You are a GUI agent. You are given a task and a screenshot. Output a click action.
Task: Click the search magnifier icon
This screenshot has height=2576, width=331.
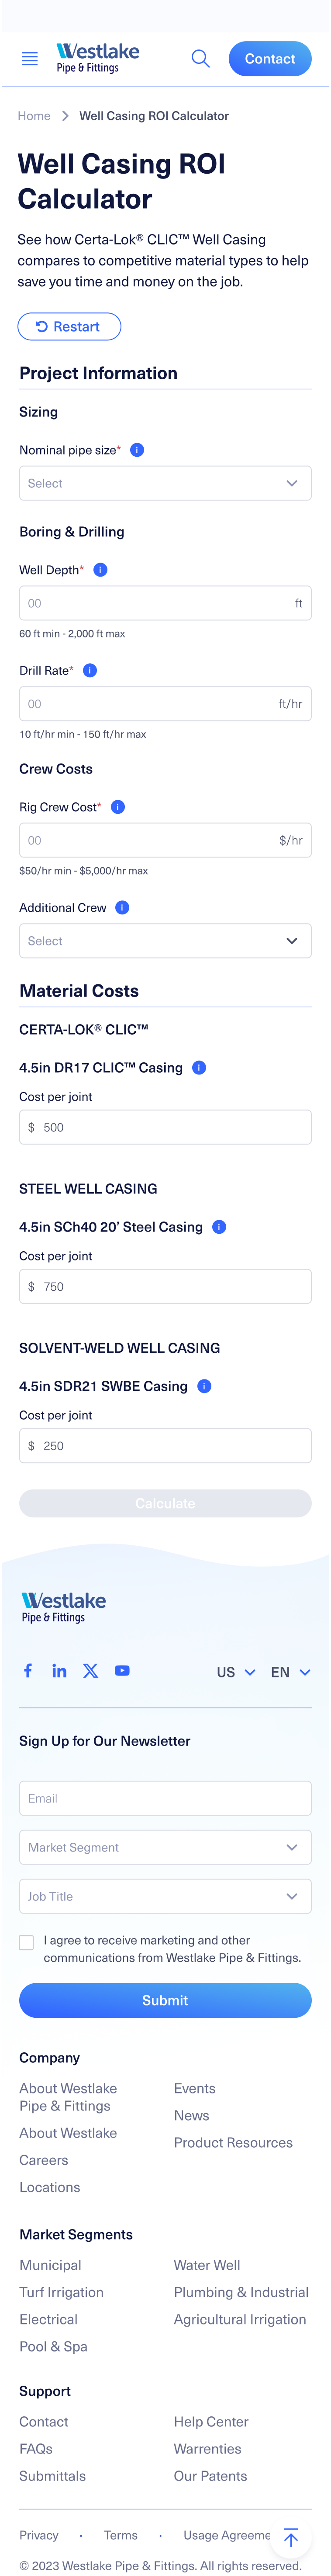tap(200, 59)
